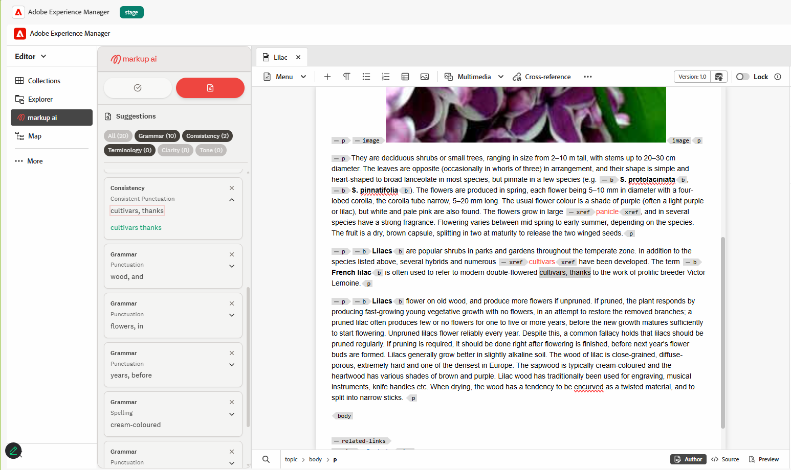Dismiss the 'years, before' suggestion
This screenshot has height=470, width=791.
pos(232,353)
